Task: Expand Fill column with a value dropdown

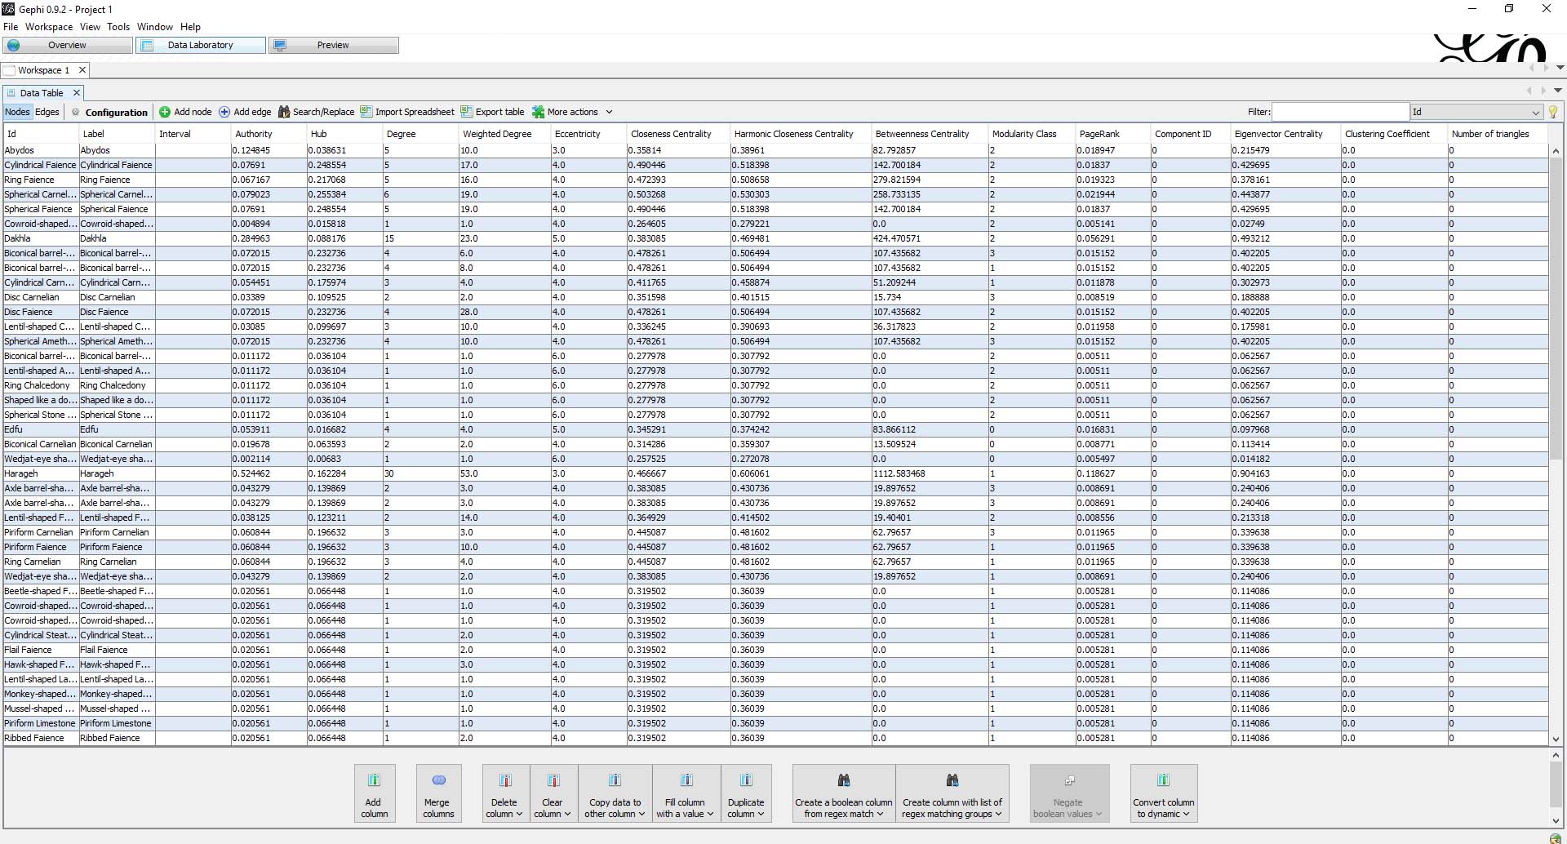Action: [x=710, y=814]
